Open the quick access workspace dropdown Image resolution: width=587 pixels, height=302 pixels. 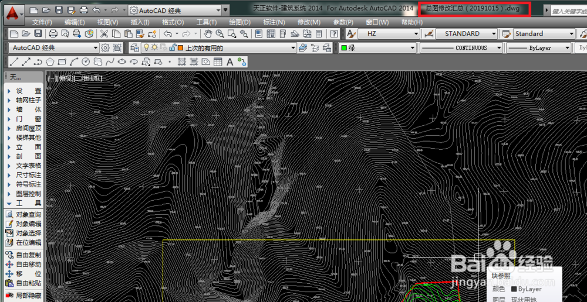point(175,11)
